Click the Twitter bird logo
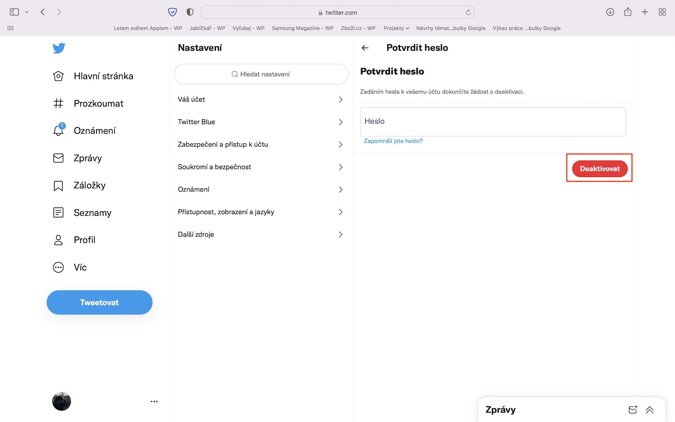The width and height of the screenshot is (675, 422). tap(59, 48)
